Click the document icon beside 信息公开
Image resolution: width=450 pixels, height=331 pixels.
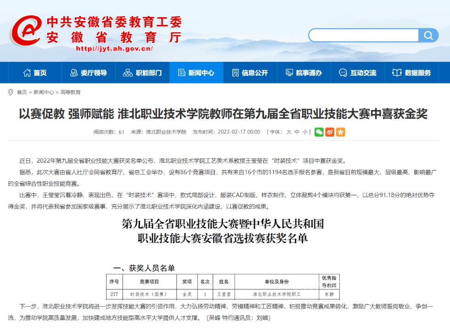point(235,73)
